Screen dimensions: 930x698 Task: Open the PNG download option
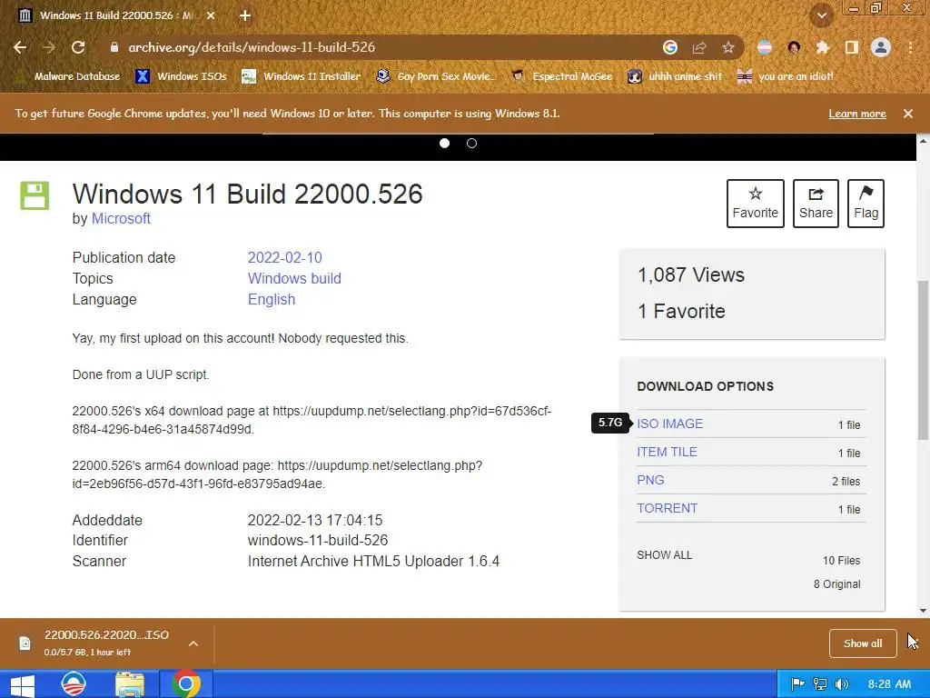650,480
